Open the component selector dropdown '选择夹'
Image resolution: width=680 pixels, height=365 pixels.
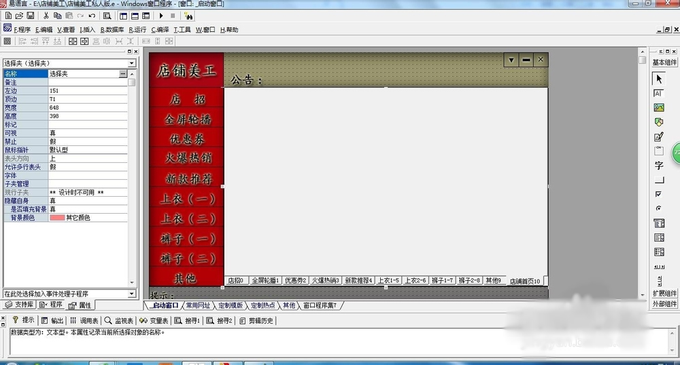(68, 62)
